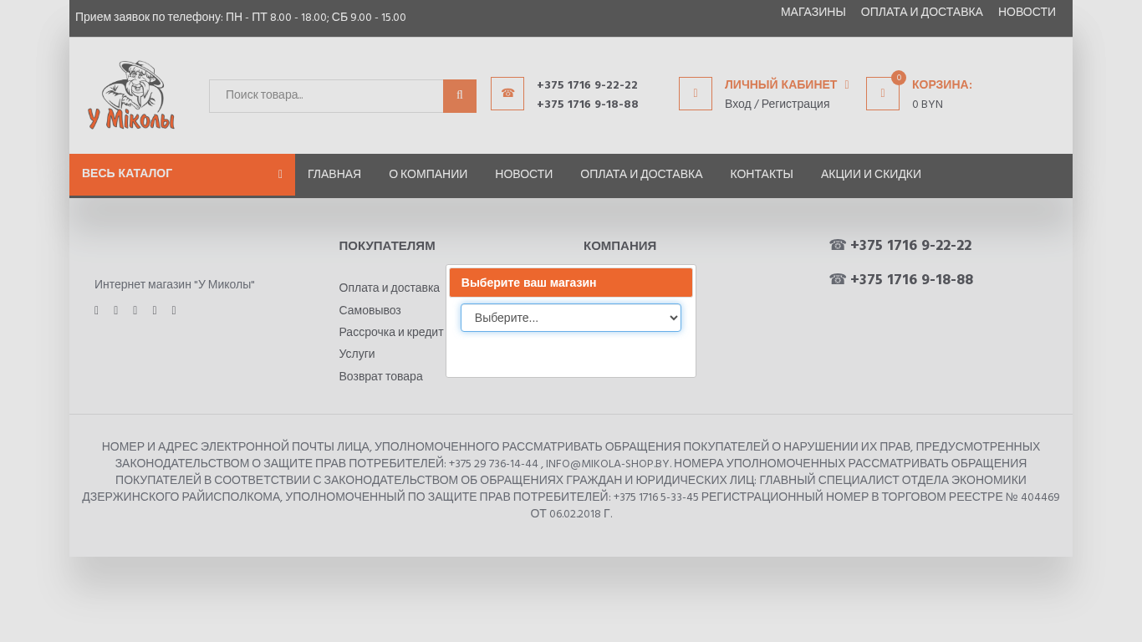Click the ПОКУПАТЕЛЯМ footer heading

click(x=387, y=246)
